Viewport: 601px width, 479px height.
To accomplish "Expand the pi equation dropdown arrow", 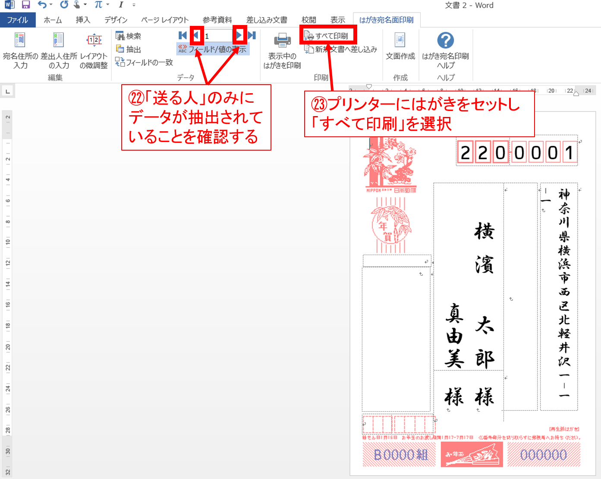I will click(x=107, y=5).
